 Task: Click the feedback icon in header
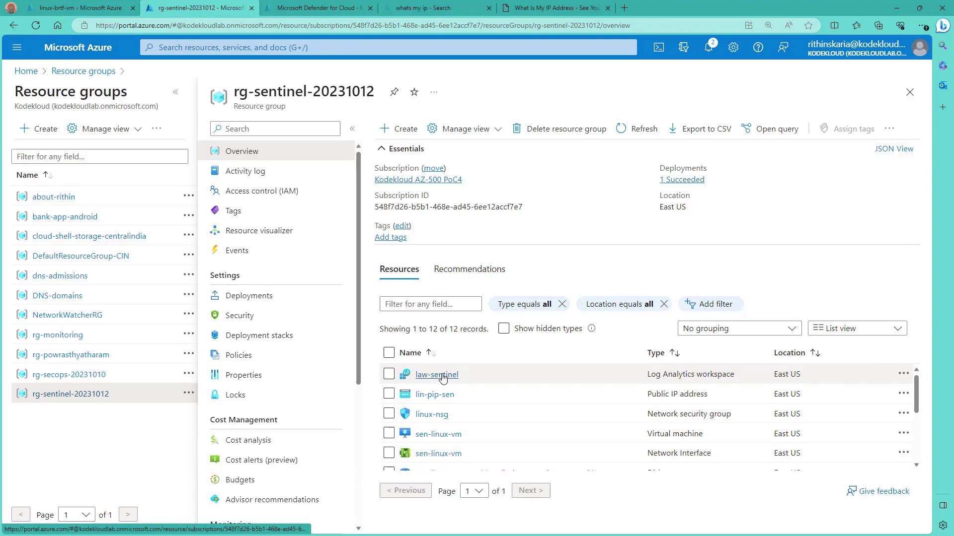point(783,47)
